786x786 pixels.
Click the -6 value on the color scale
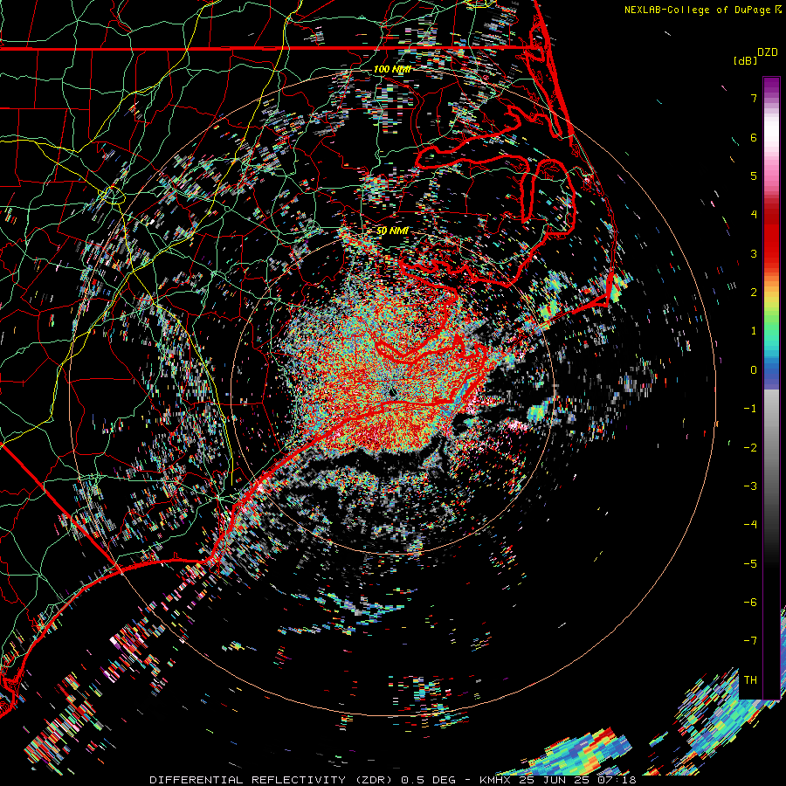(x=750, y=603)
